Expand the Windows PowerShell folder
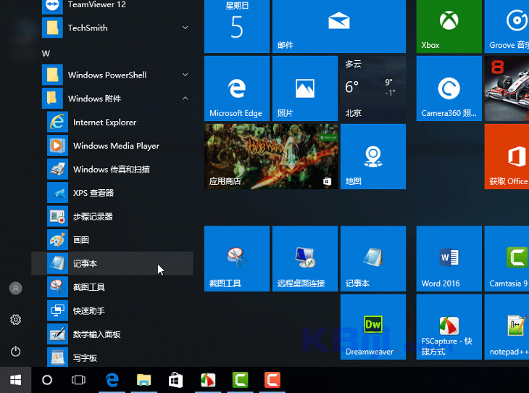The height and width of the screenshot is (393, 529). point(185,75)
